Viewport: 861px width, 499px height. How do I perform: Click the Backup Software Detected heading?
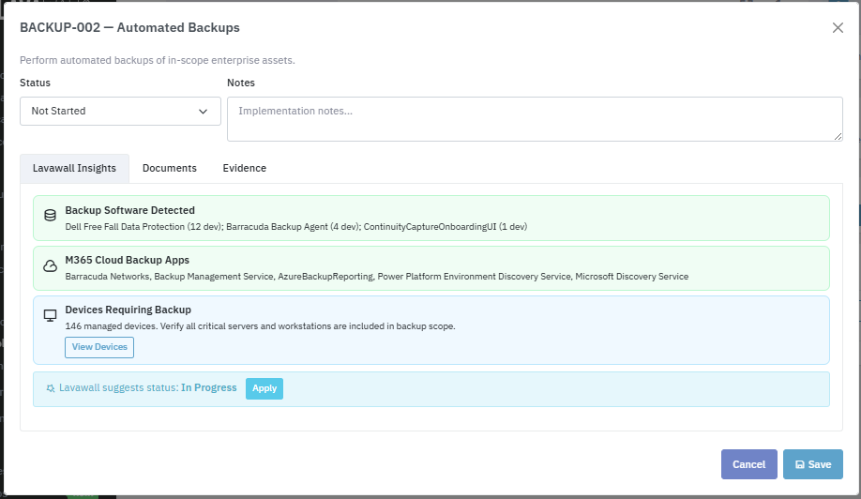pos(129,210)
